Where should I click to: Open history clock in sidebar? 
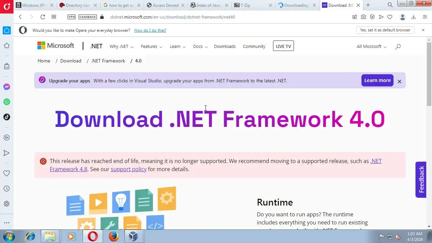[x=6, y=189]
